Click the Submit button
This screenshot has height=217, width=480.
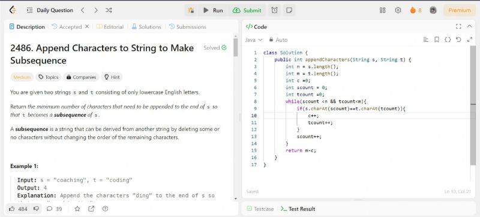pyautogui.click(x=247, y=10)
